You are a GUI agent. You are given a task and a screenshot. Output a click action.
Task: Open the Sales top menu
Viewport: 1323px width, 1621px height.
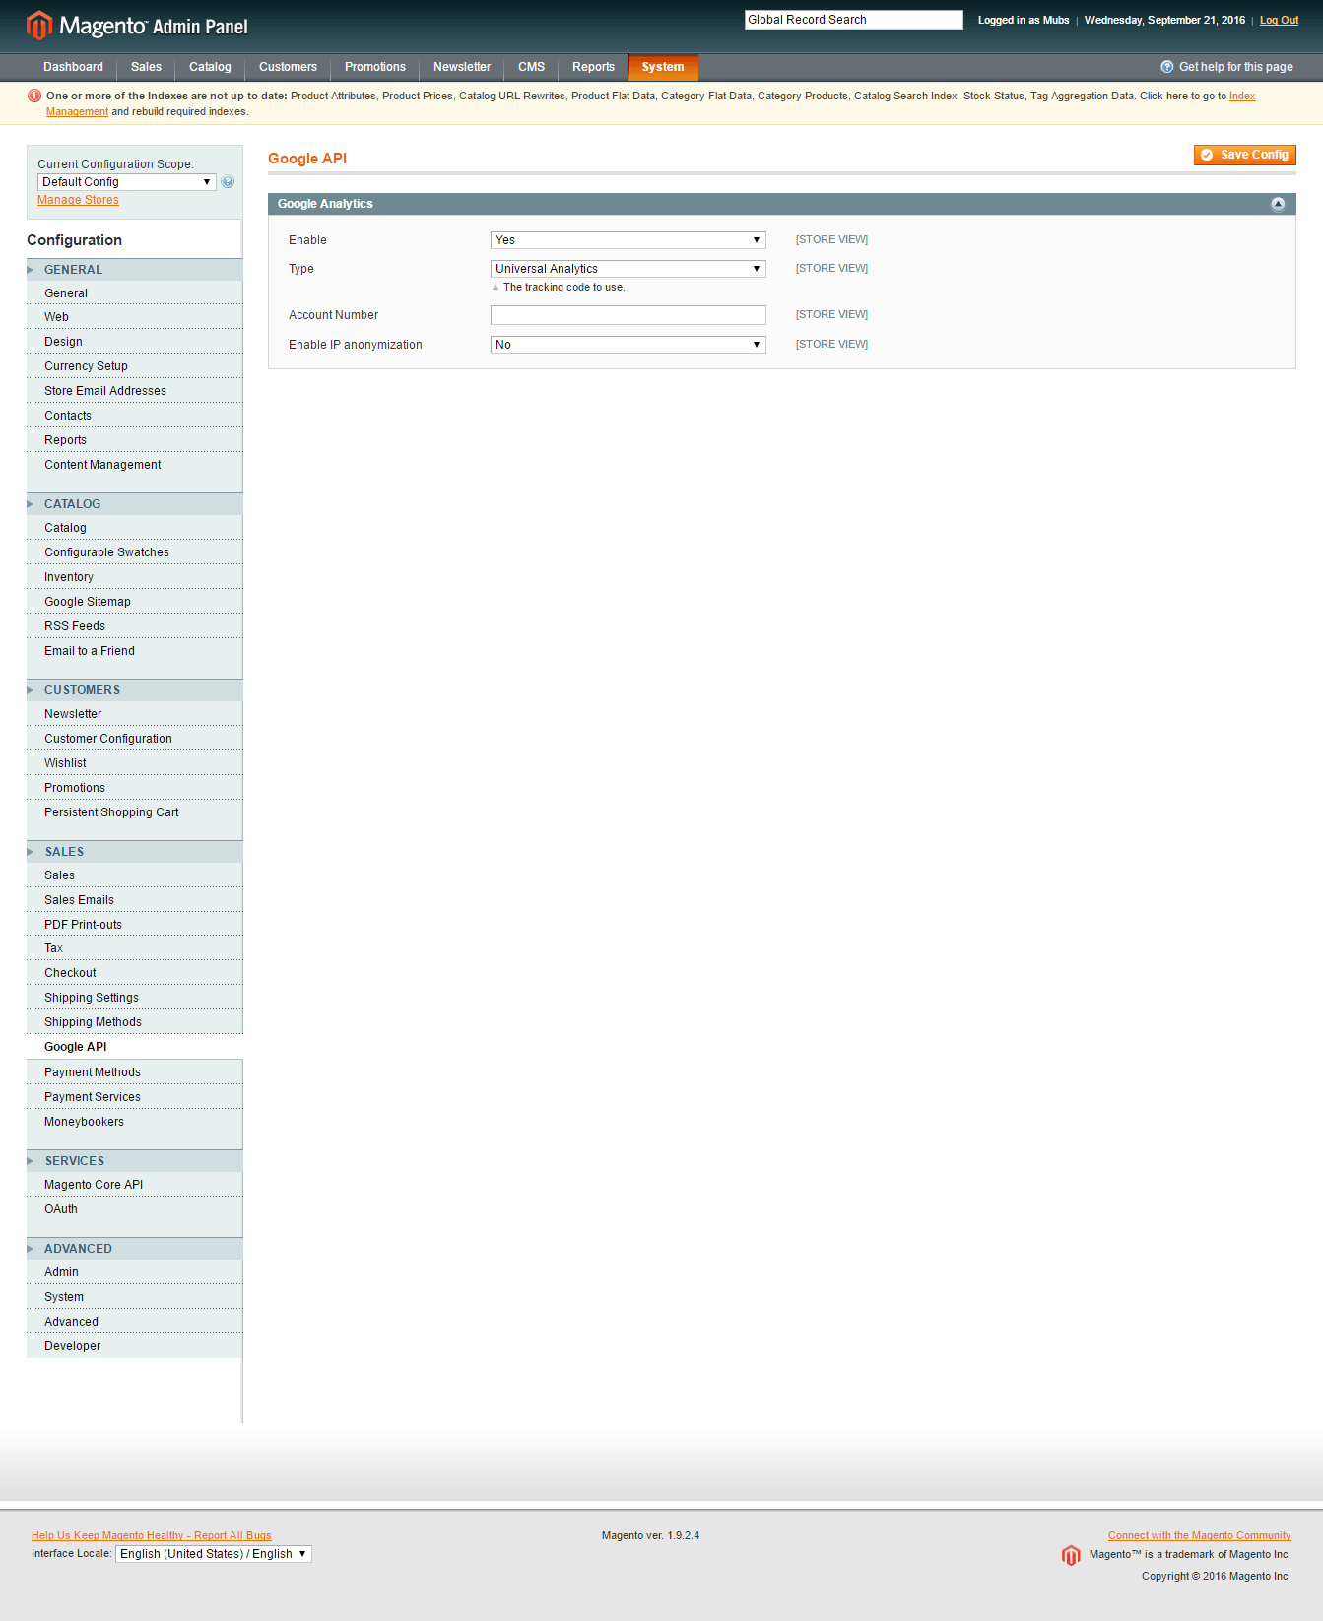click(x=146, y=67)
